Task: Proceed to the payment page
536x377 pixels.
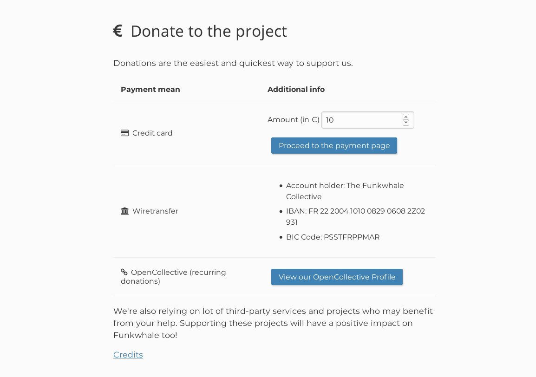Action: 334,146
